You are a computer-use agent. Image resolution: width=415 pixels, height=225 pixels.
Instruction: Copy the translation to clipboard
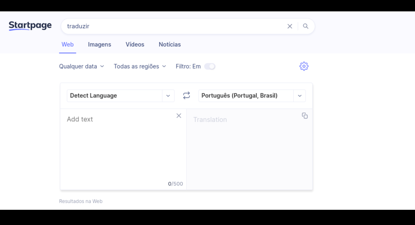click(x=305, y=116)
